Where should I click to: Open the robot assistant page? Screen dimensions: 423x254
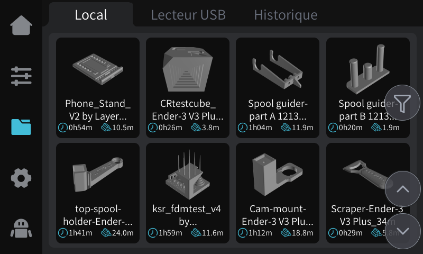21,229
